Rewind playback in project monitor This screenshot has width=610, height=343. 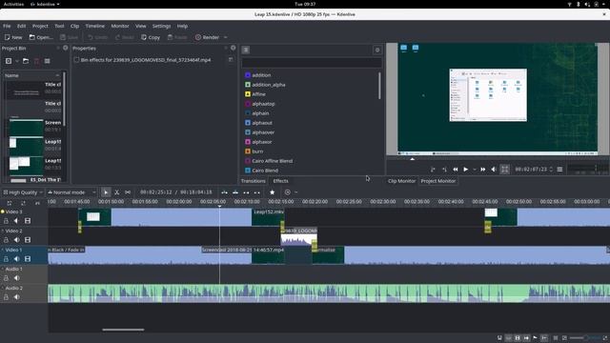[x=456, y=170]
